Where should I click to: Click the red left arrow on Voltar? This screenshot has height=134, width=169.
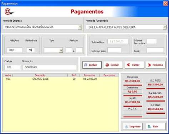coord(128,65)
